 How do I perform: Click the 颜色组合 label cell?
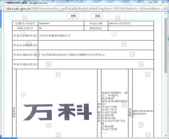[96, 28]
